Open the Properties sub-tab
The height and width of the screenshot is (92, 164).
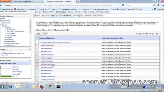pyautogui.click(x=46, y=16)
